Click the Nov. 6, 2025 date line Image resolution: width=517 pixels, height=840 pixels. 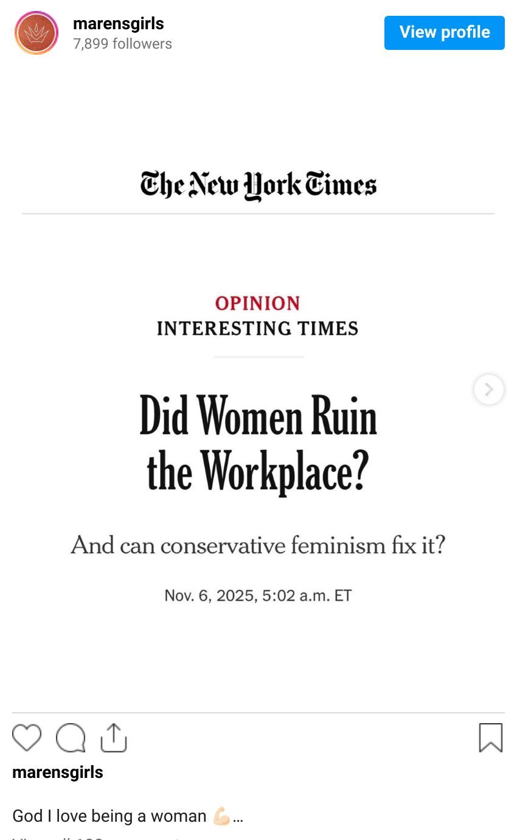(258, 595)
